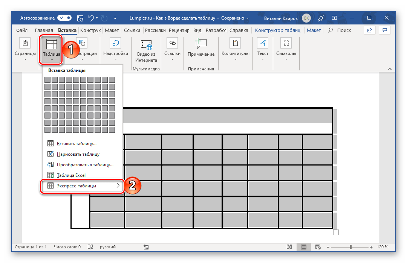The height and width of the screenshot is (263, 407).
Task: Click Число слов: 0 in status bar
Action: pos(67,247)
